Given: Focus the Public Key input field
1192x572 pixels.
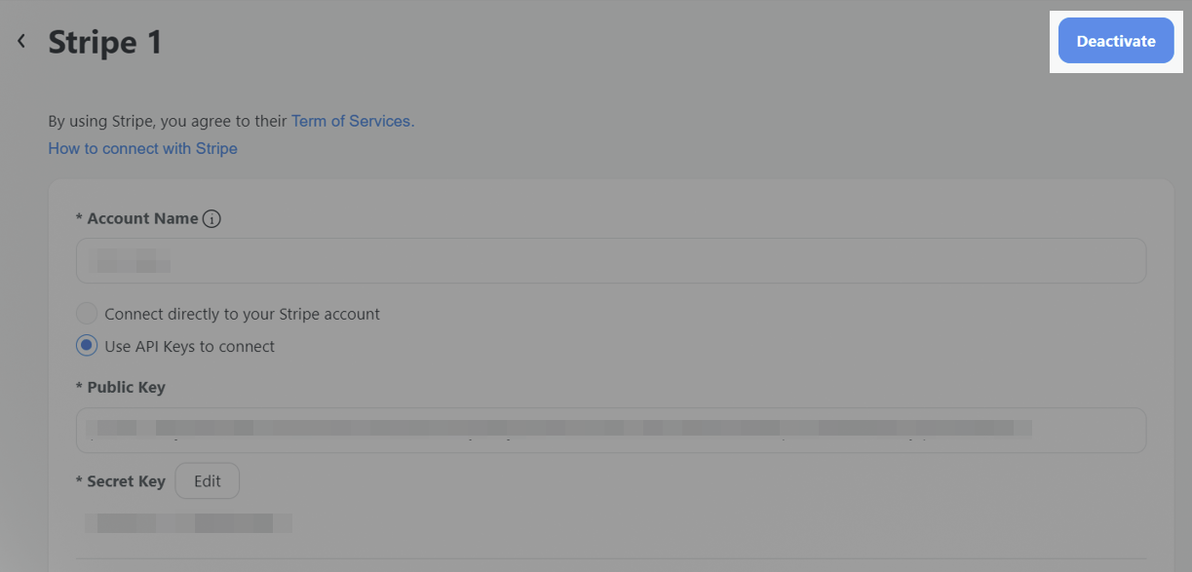Looking at the screenshot, I should [611, 430].
